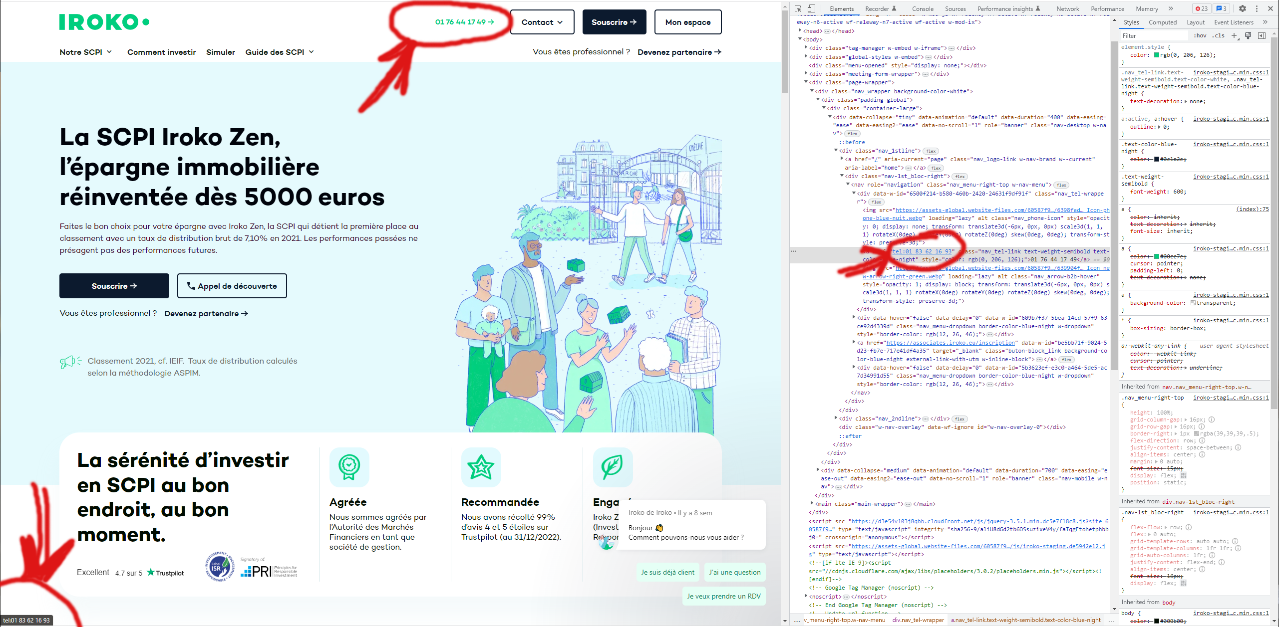Show more Styles pane tabs chevron

click(1265, 22)
